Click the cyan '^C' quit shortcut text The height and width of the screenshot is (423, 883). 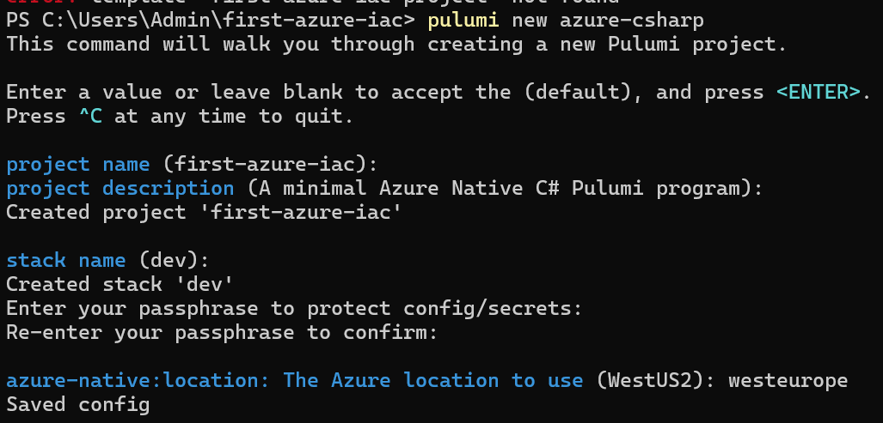pos(90,117)
